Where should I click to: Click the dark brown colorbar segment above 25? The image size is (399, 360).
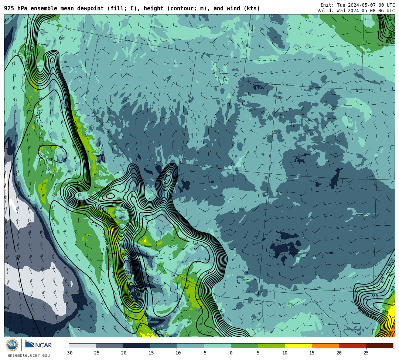[x=380, y=346]
